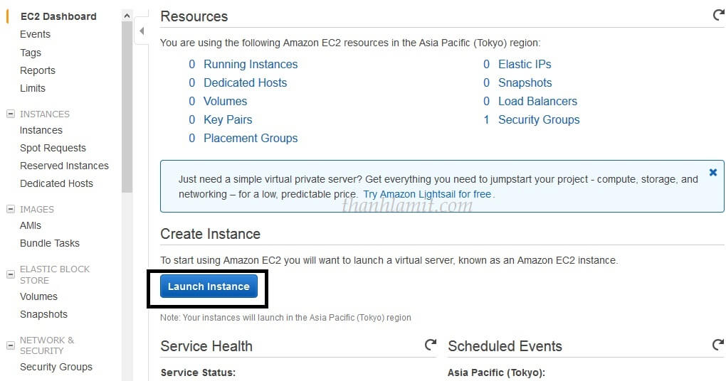Refresh Scheduled Events panel
Image resolution: width=726 pixels, height=381 pixels.
[x=718, y=345]
